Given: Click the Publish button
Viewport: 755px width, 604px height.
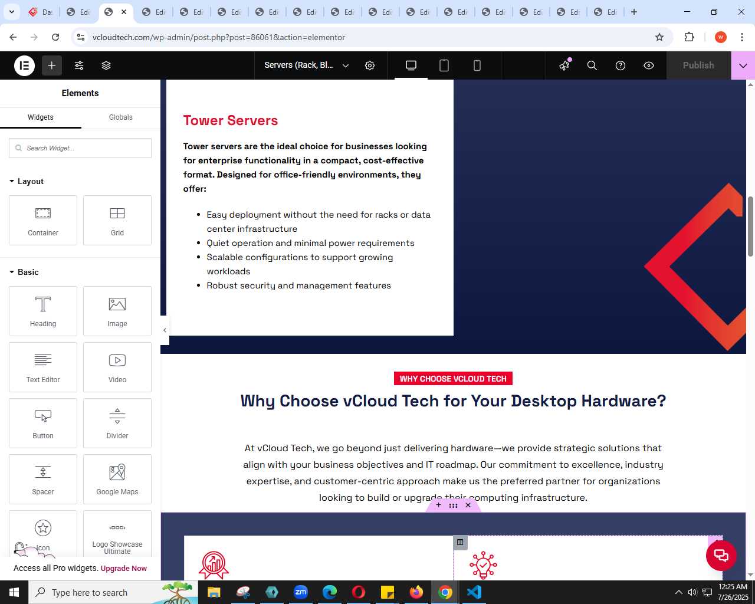Looking at the screenshot, I should (698, 65).
